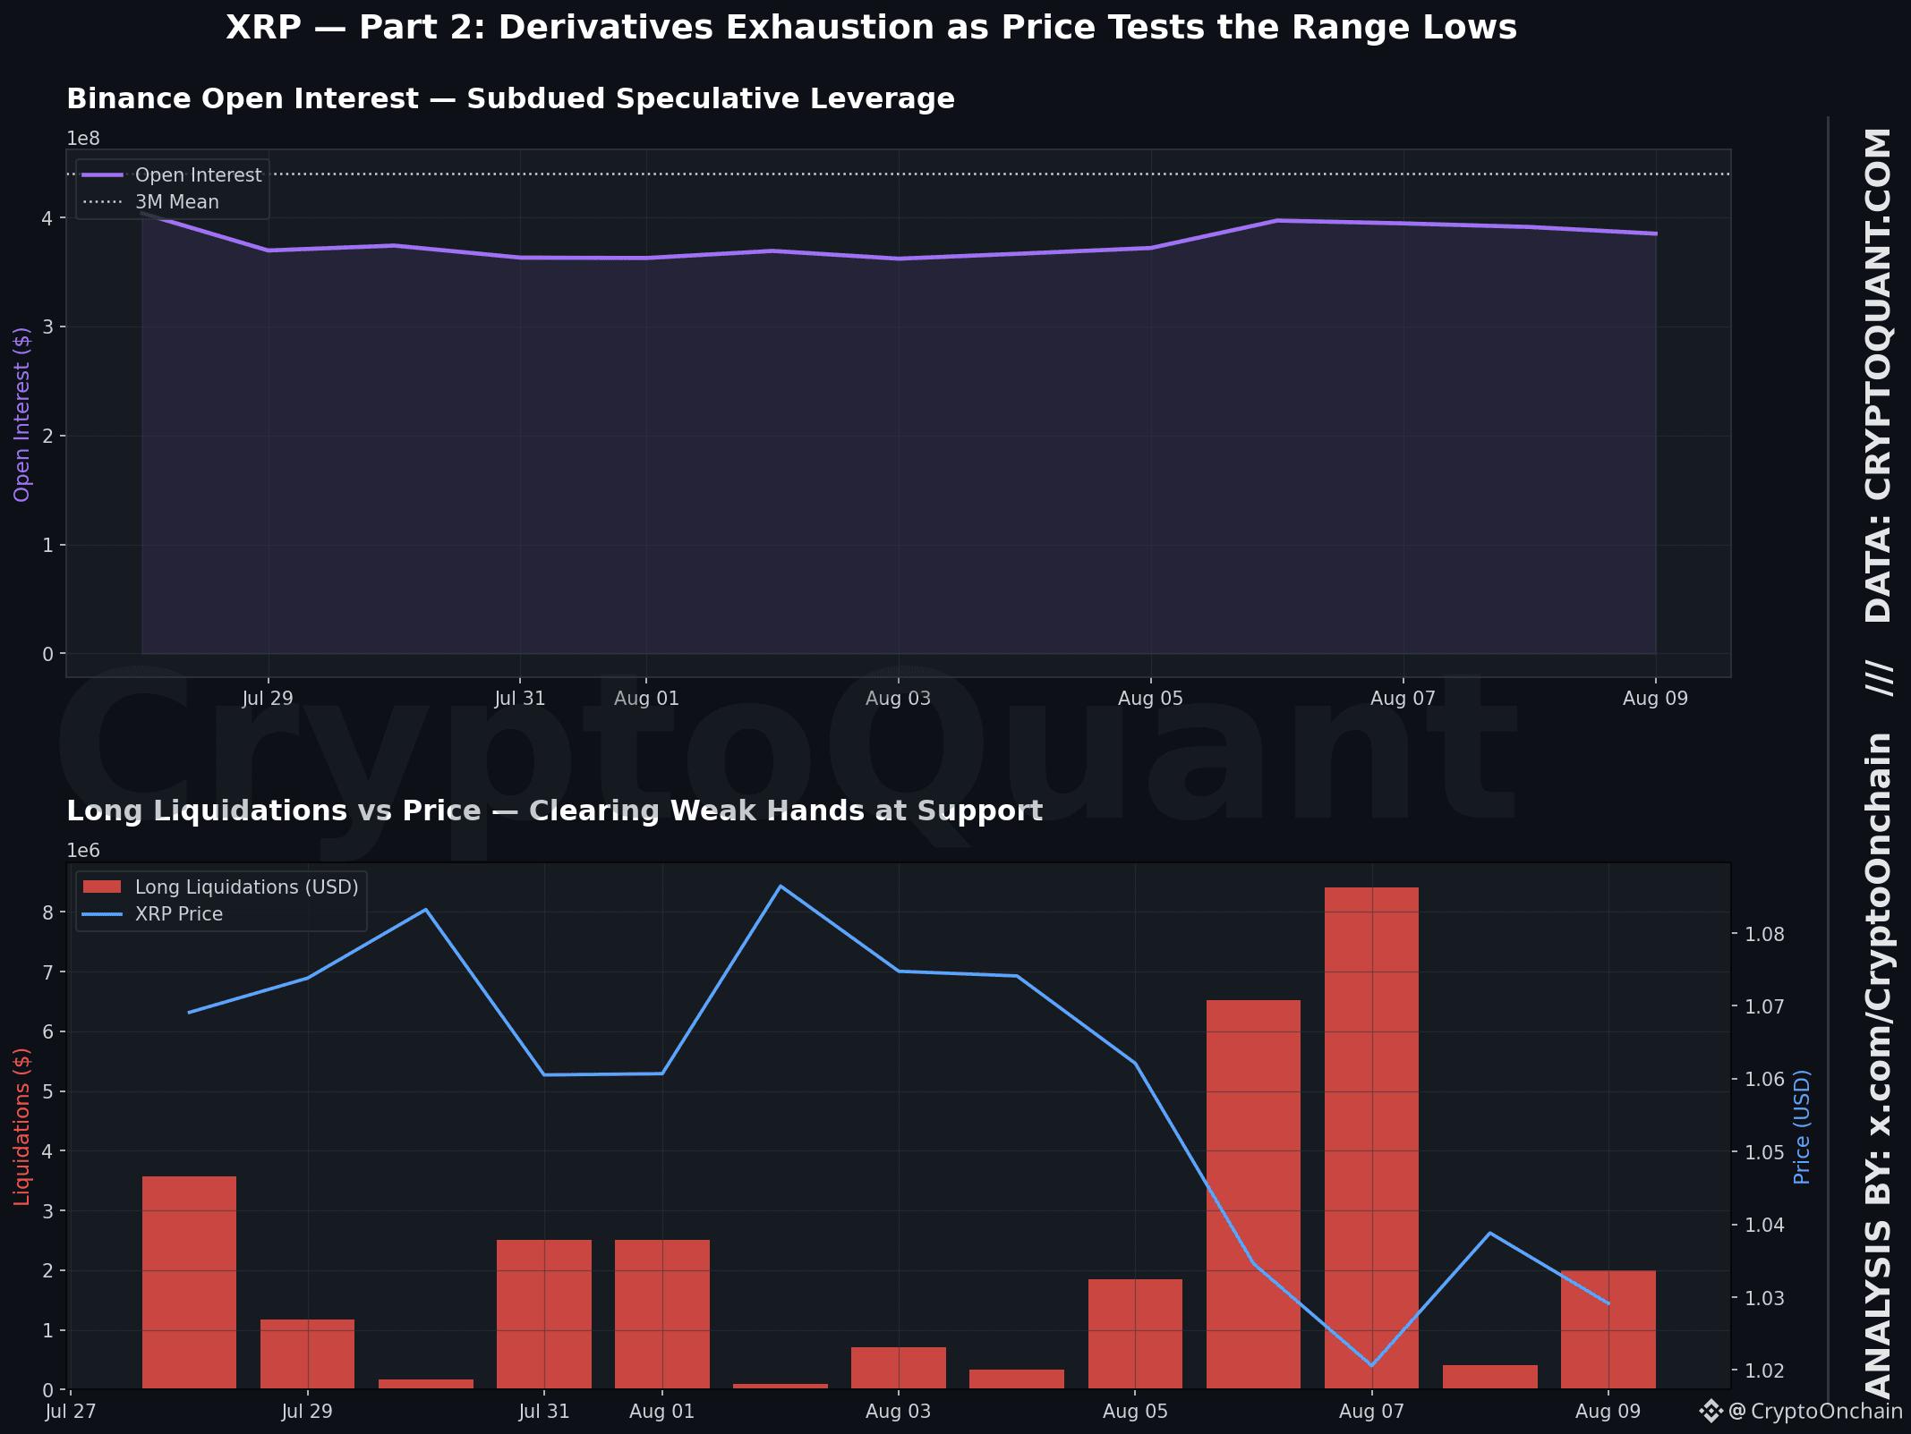Click "Aug 05" tick on the Open Interest chart

point(1150,699)
